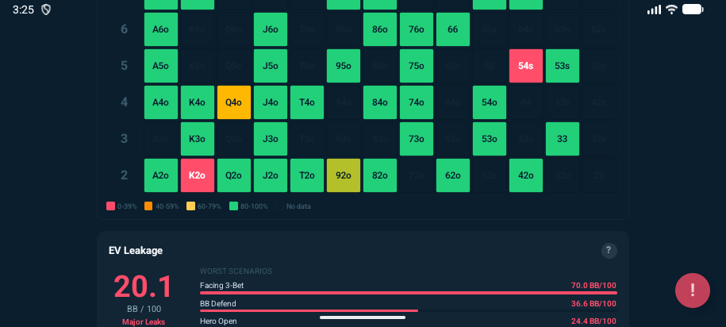The width and height of the screenshot is (726, 327).
Task: Select the green 33 pair cell
Action: [563, 139]
